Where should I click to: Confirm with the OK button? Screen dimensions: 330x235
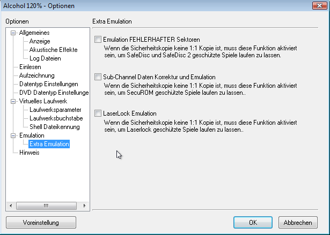click(x=253, y=222)
